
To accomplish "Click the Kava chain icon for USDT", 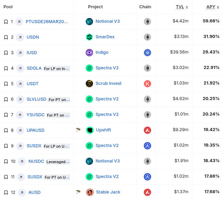I will click(x=147, y=84).
